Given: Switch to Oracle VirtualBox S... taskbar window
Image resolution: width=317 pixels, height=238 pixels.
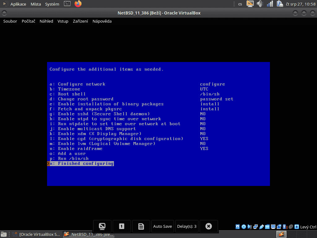Looking at the screenshot, I should [x=37, y=235].
